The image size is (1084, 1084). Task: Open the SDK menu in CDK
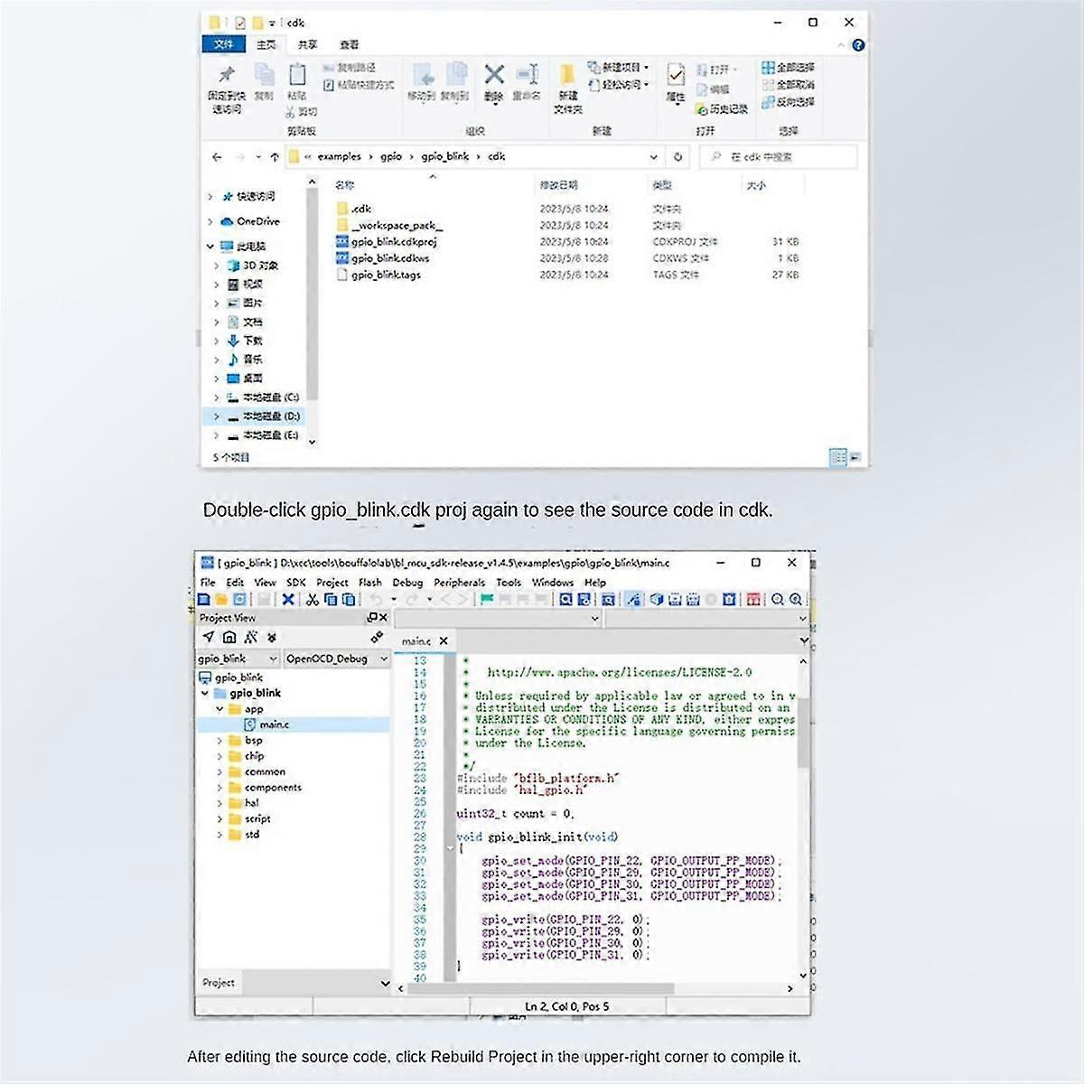[296, 583]
